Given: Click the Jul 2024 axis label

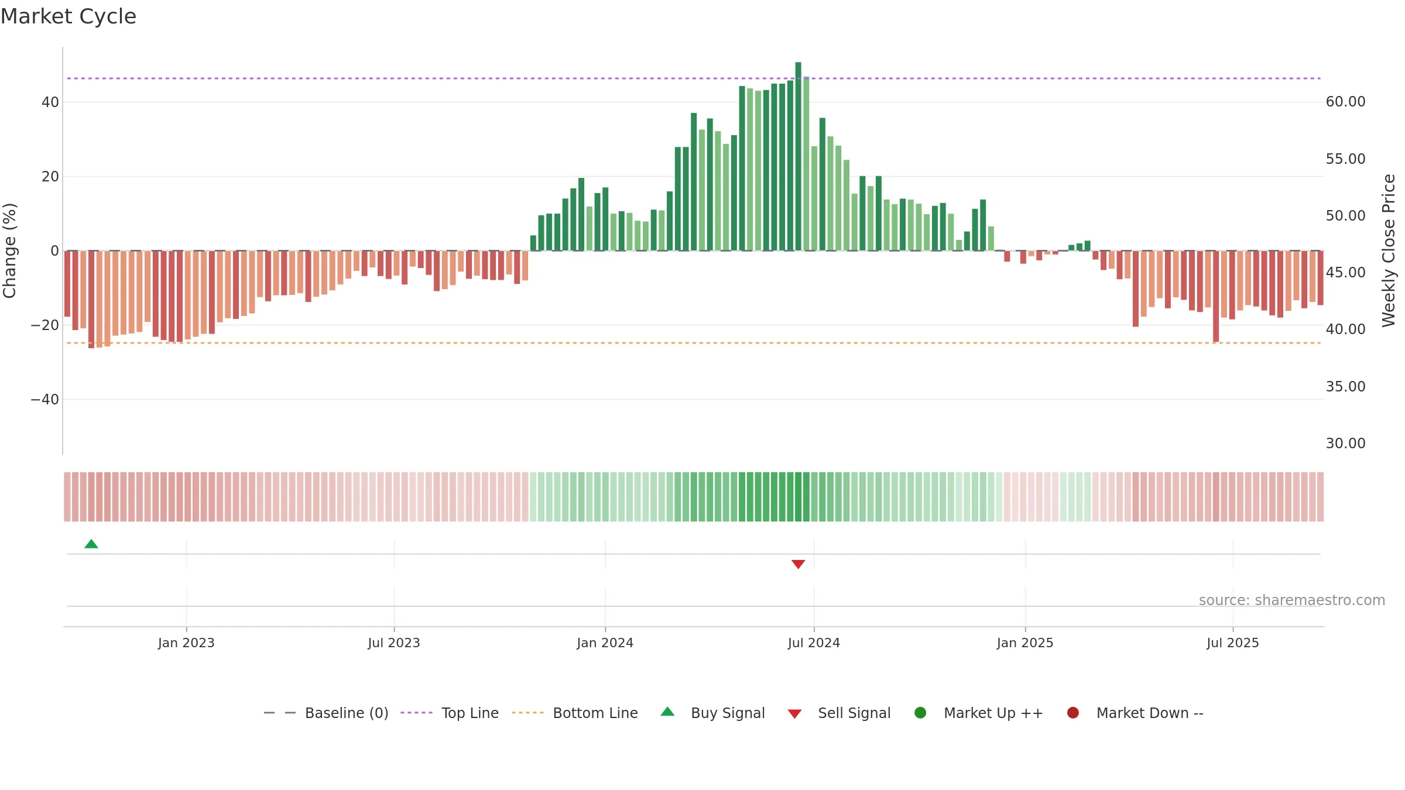Looking at the screenshot, I should (814, 643).
